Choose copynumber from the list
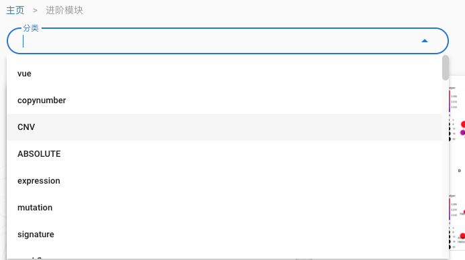The height and width of the screenshot is (260, 465). [x=224, y=101]
